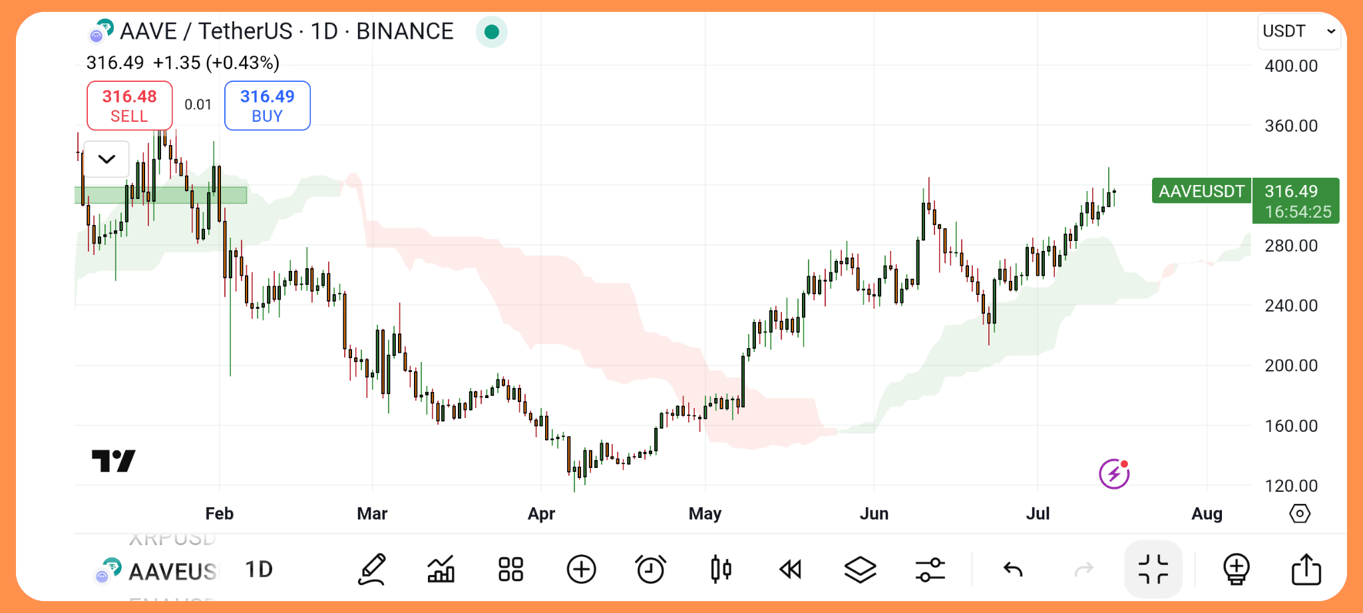Open the idea lightbulb icon
The image size is (1363, 613).
tap(1237, 570)
